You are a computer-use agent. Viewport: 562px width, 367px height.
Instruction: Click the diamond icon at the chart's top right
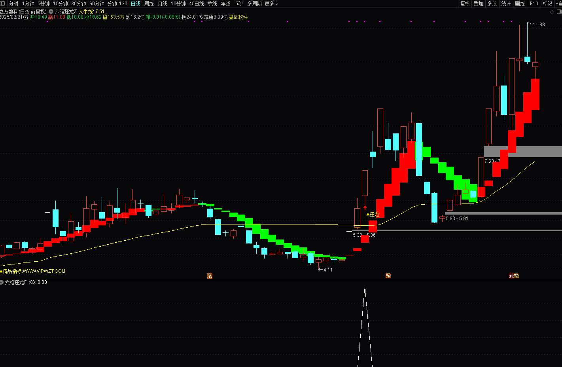click(x=552, y=12)
